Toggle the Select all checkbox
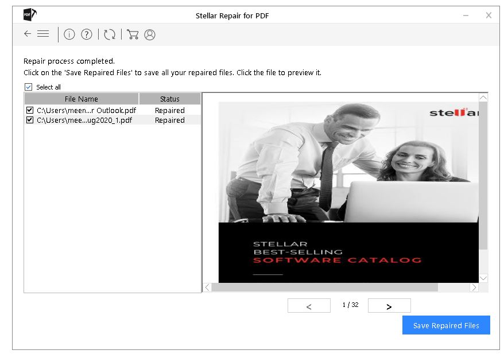This screenshot has width=504, height=354. tap(28, 87)
